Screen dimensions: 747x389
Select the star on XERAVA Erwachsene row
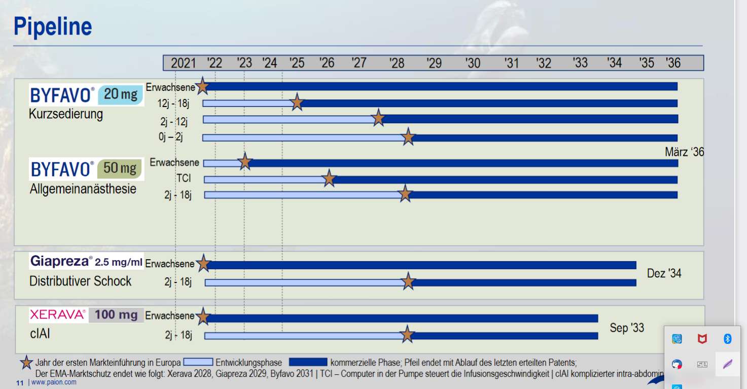point(203,317)
